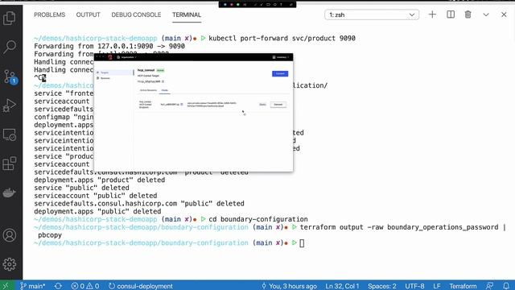This screenshot has height=290, width=515.
Task: Click the main* git branch in status bar
Action: pyautogui.click(x=33, y=286)
